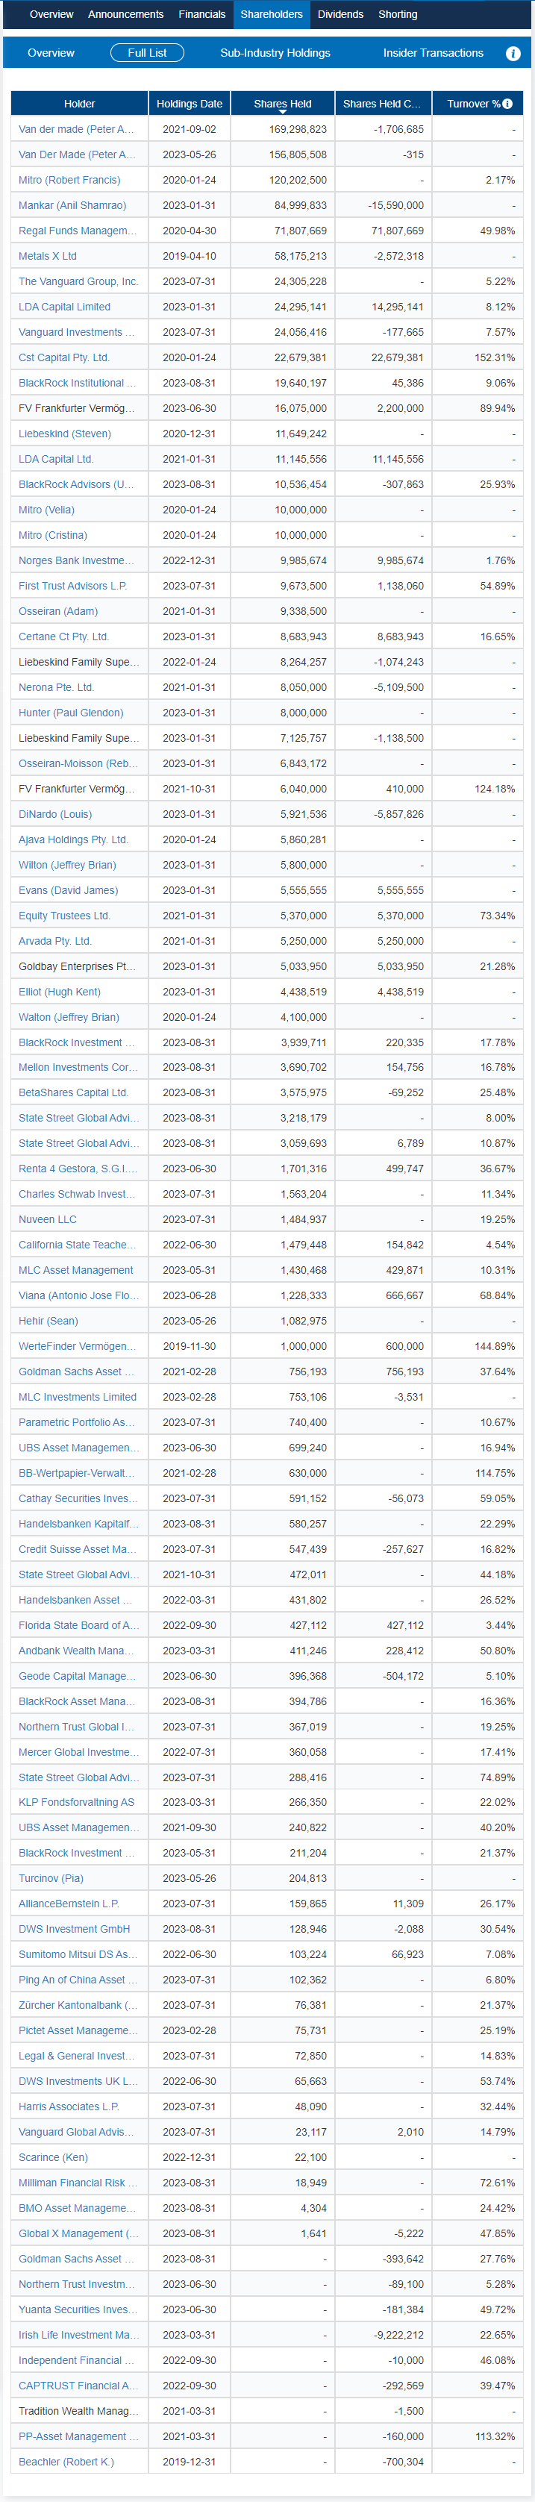
Task: Sort by Holder column header
Action: 80,104
